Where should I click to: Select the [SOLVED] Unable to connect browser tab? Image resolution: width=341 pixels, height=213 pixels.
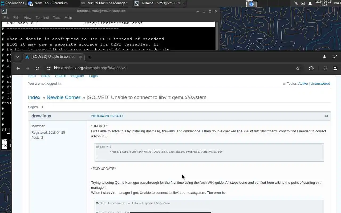pos(53,57)
